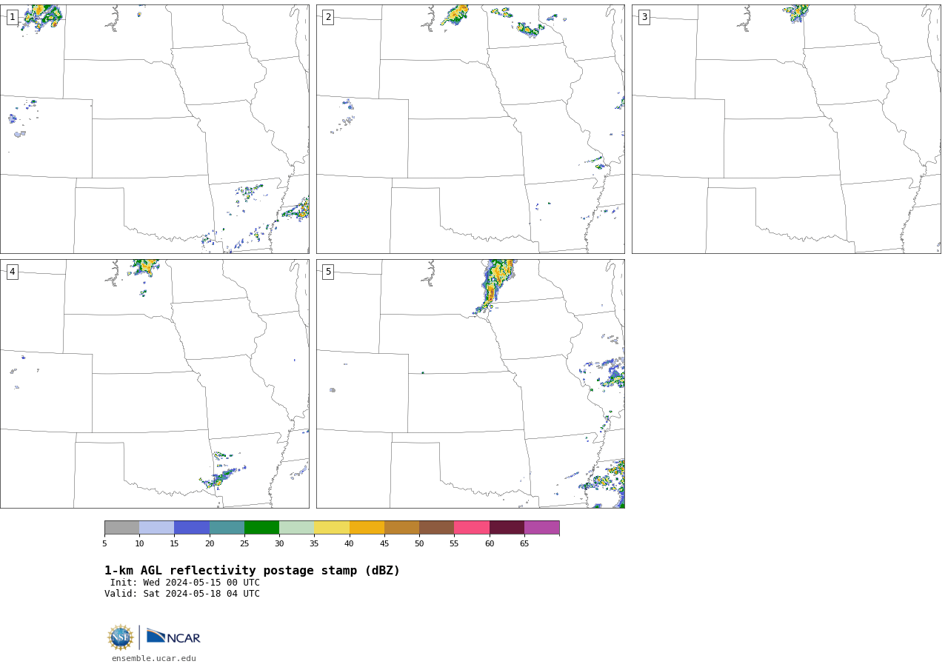The height and width of the screenshot is (667, 948).
Task: Click the yellow 35-40 dBZ swatch
Action: (x=332, y=527)
